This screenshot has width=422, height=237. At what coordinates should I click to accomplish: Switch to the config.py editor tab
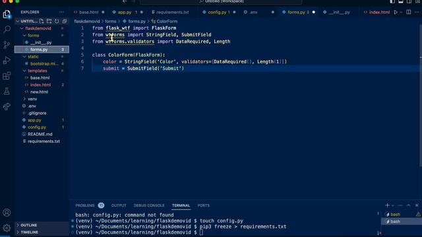click(217, 12)
